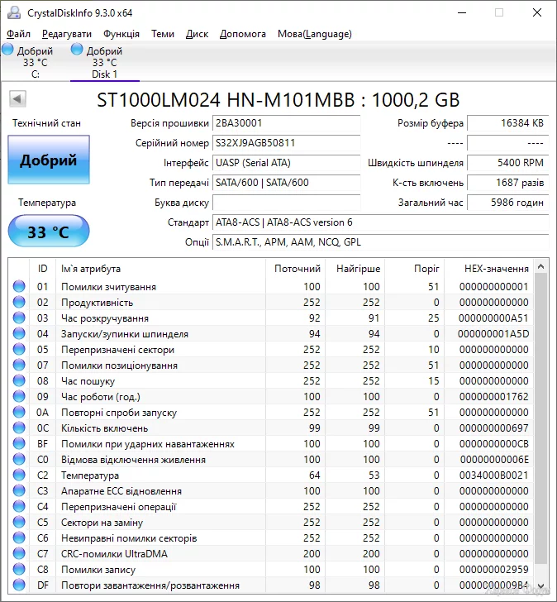Click status orb for Час розкручування row
This screenshot has width=557, height=602.
pyautogui.click(x=19, y=318)
